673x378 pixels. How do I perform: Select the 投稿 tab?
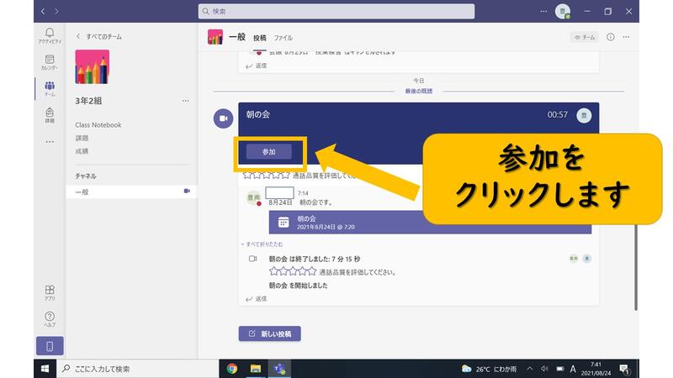point(260,39)
